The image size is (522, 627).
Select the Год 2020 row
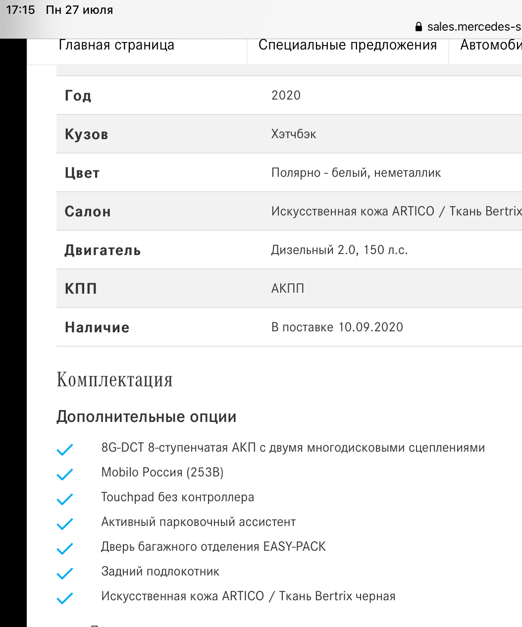[x=289, y=95]
